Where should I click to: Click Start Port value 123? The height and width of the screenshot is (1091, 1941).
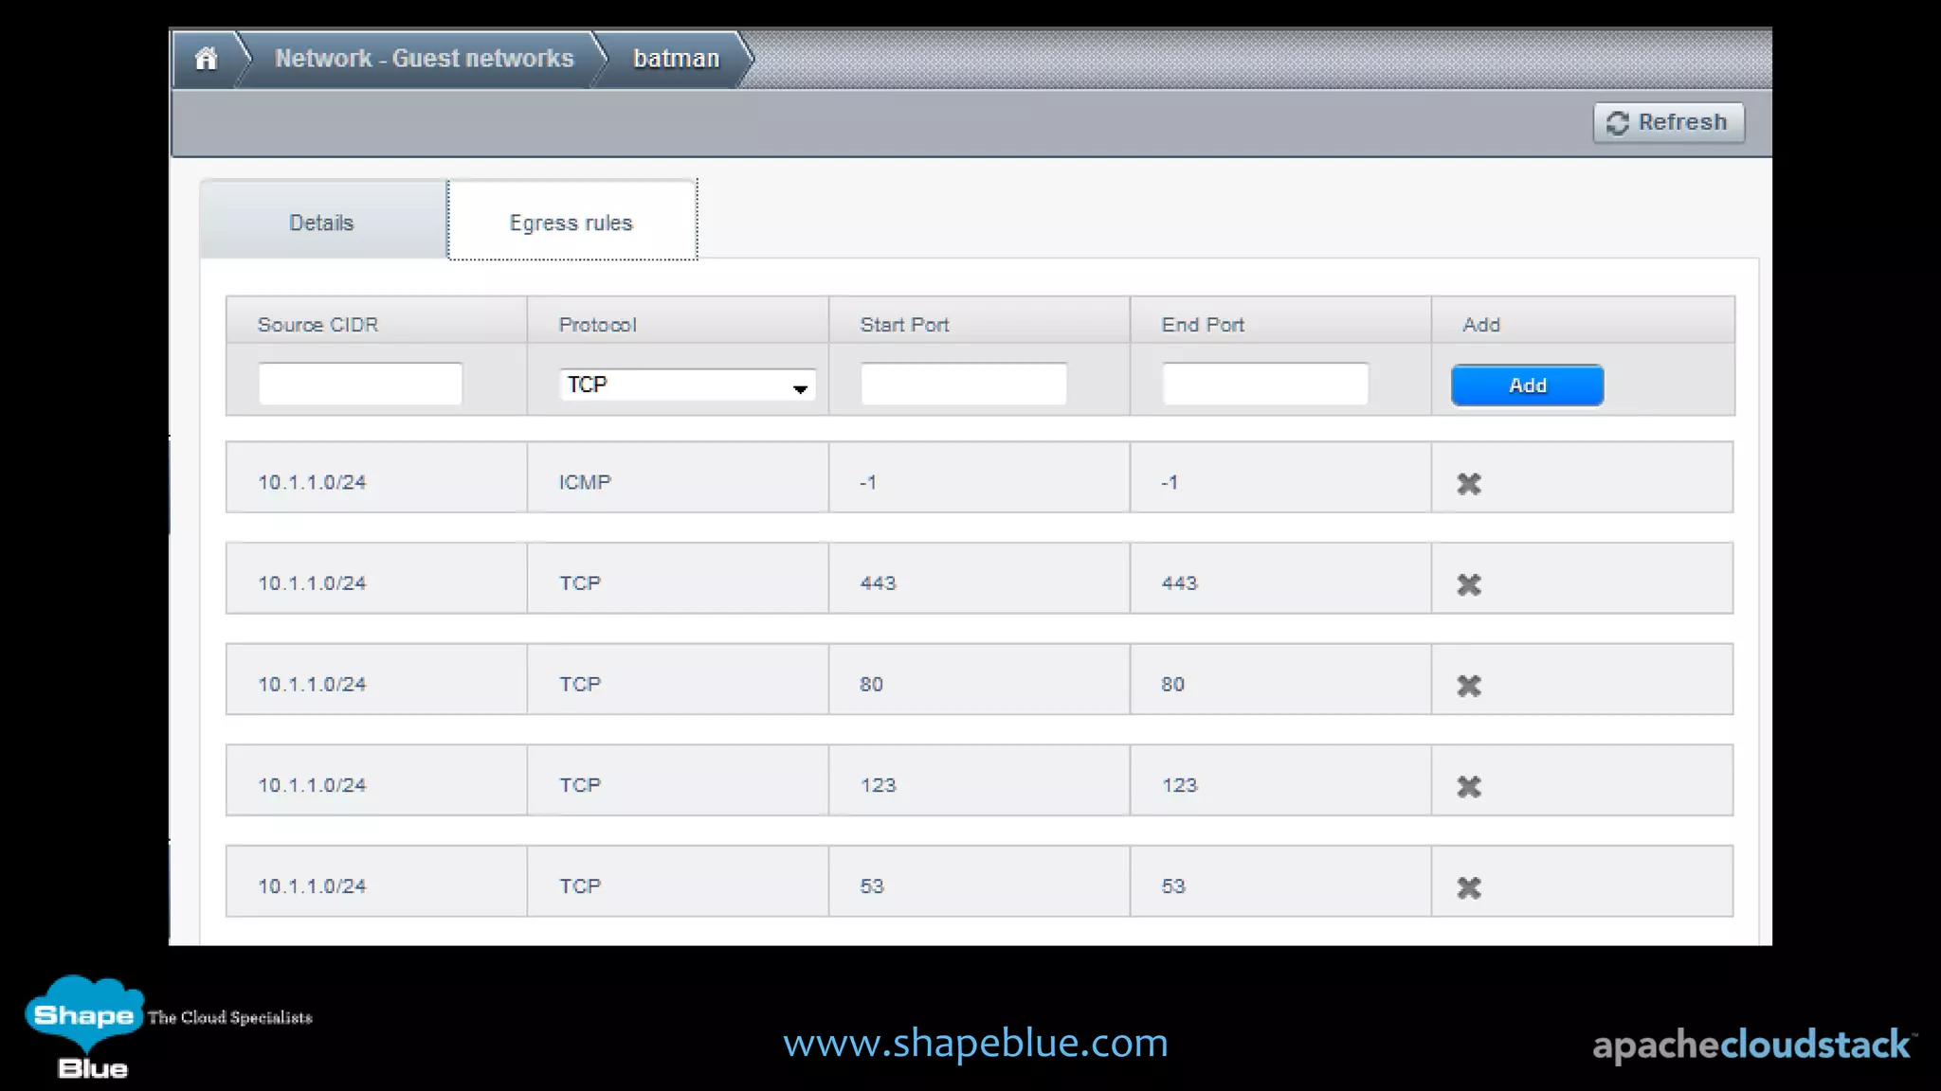tap(878, 785)
